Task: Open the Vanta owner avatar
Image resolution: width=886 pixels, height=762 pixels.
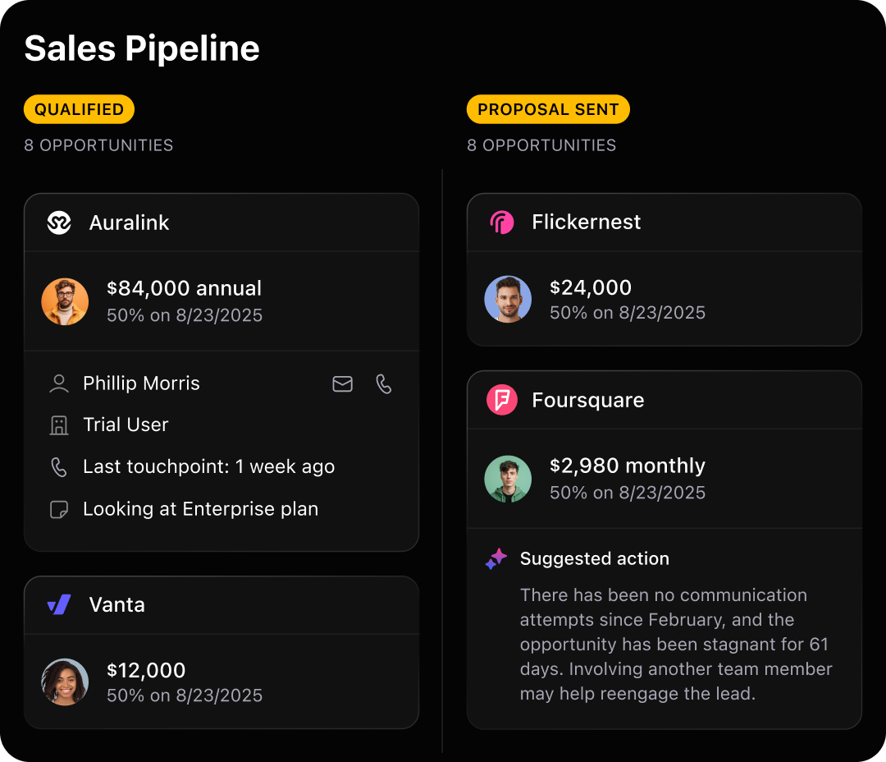Action: point(65,682)
